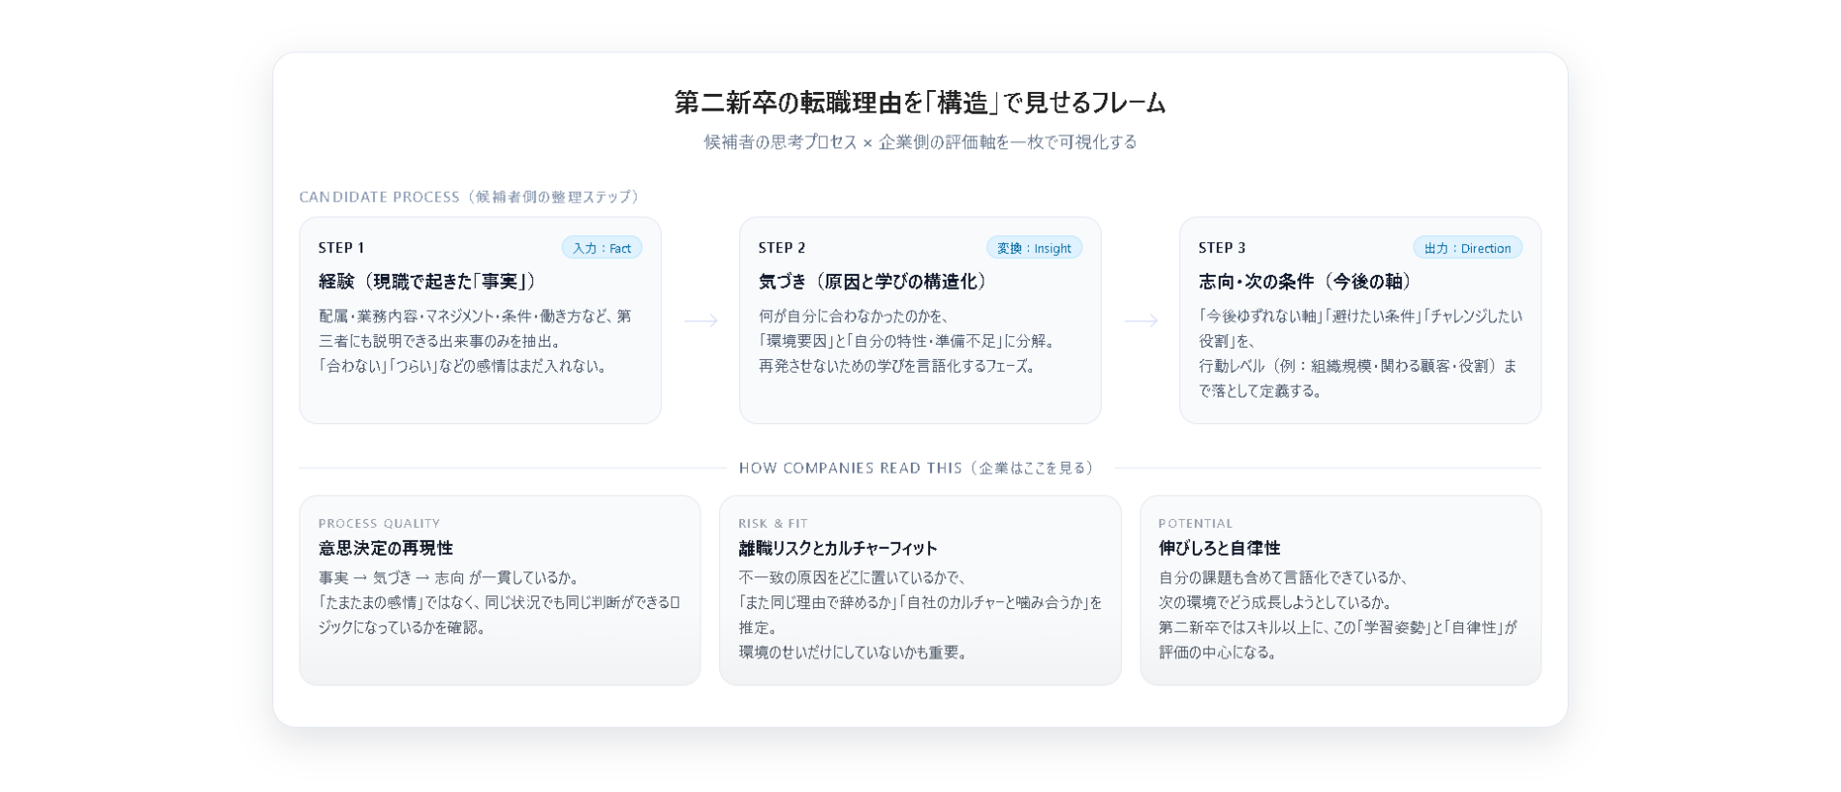The image size is (1841, 792).
Task: Click the arrow between Step 1 and Step 2
Action: pyautogui.click(x=701, y=320)
